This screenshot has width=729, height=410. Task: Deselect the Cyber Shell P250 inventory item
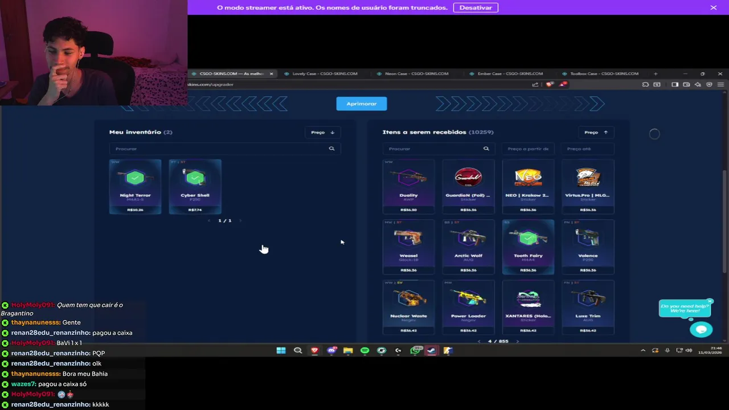tap(195, 187)
